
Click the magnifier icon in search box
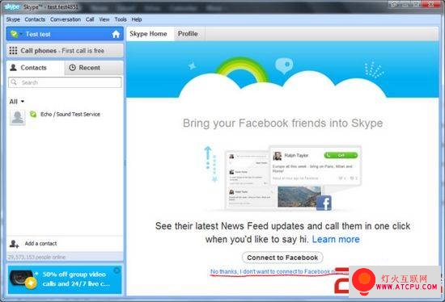[14, 82]
